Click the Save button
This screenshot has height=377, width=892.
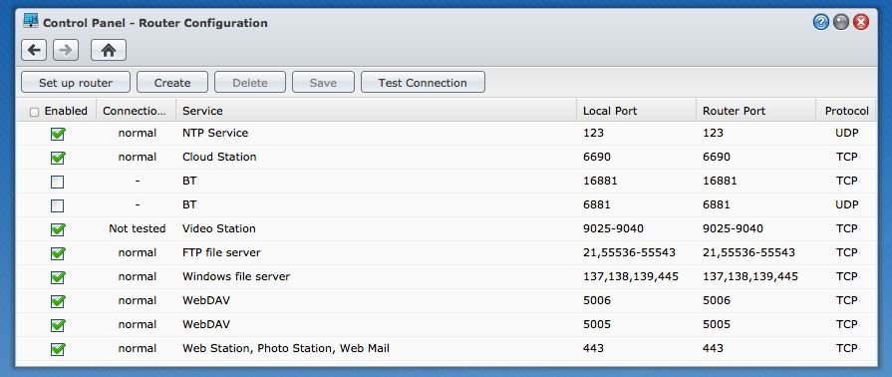[x=323, y=82]
